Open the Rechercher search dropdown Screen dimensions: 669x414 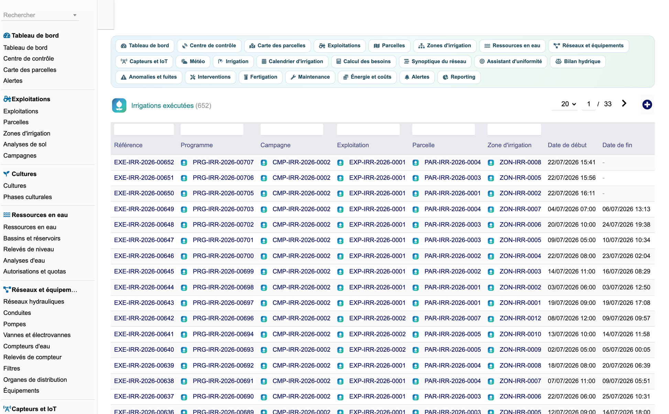pyautogui.click(x=40, y=15)
